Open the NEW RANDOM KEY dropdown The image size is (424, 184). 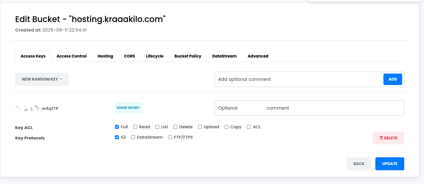pyautogui.click(x=42, y=79)
